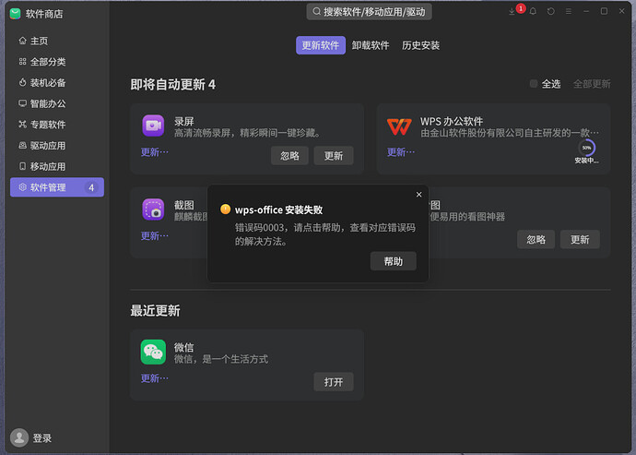Screen dimensions: 636x455
Task: Switch to the 卸载软件 tab
Action: coord(371,45)
